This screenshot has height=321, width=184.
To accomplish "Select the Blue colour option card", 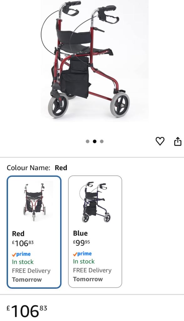I will click(95, 232).
